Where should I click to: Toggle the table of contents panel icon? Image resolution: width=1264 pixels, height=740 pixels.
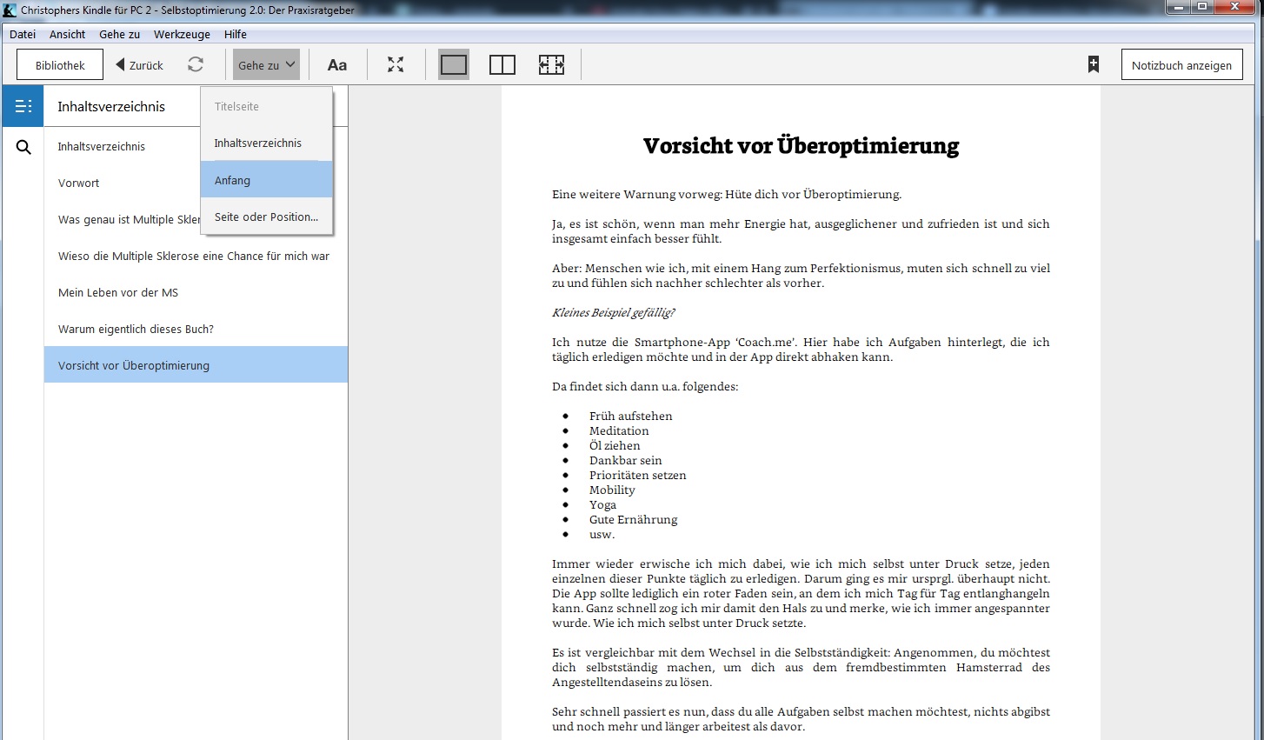pos(23,106)
